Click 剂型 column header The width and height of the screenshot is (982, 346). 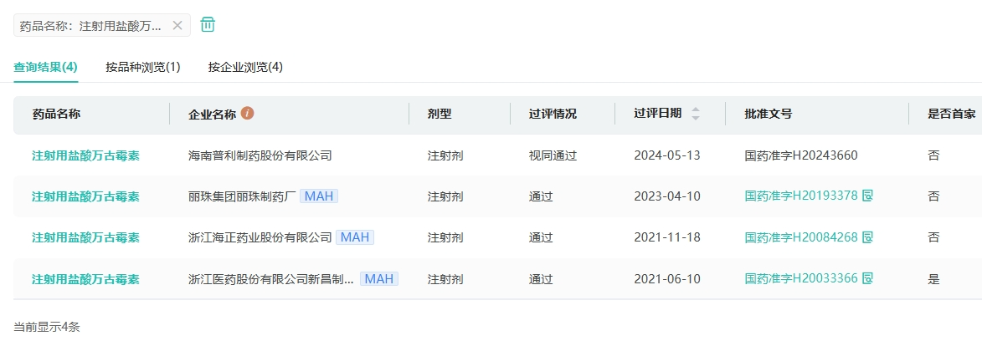(x=440, y=114)
